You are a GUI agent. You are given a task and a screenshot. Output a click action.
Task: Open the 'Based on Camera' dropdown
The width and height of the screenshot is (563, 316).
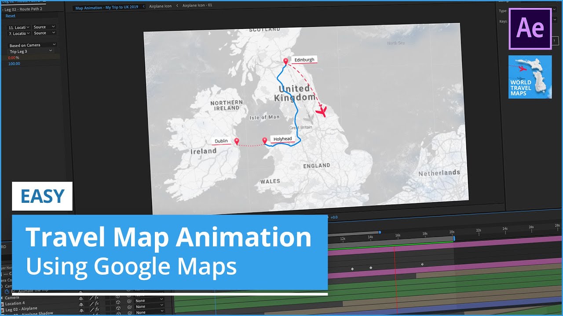[33, 45]
